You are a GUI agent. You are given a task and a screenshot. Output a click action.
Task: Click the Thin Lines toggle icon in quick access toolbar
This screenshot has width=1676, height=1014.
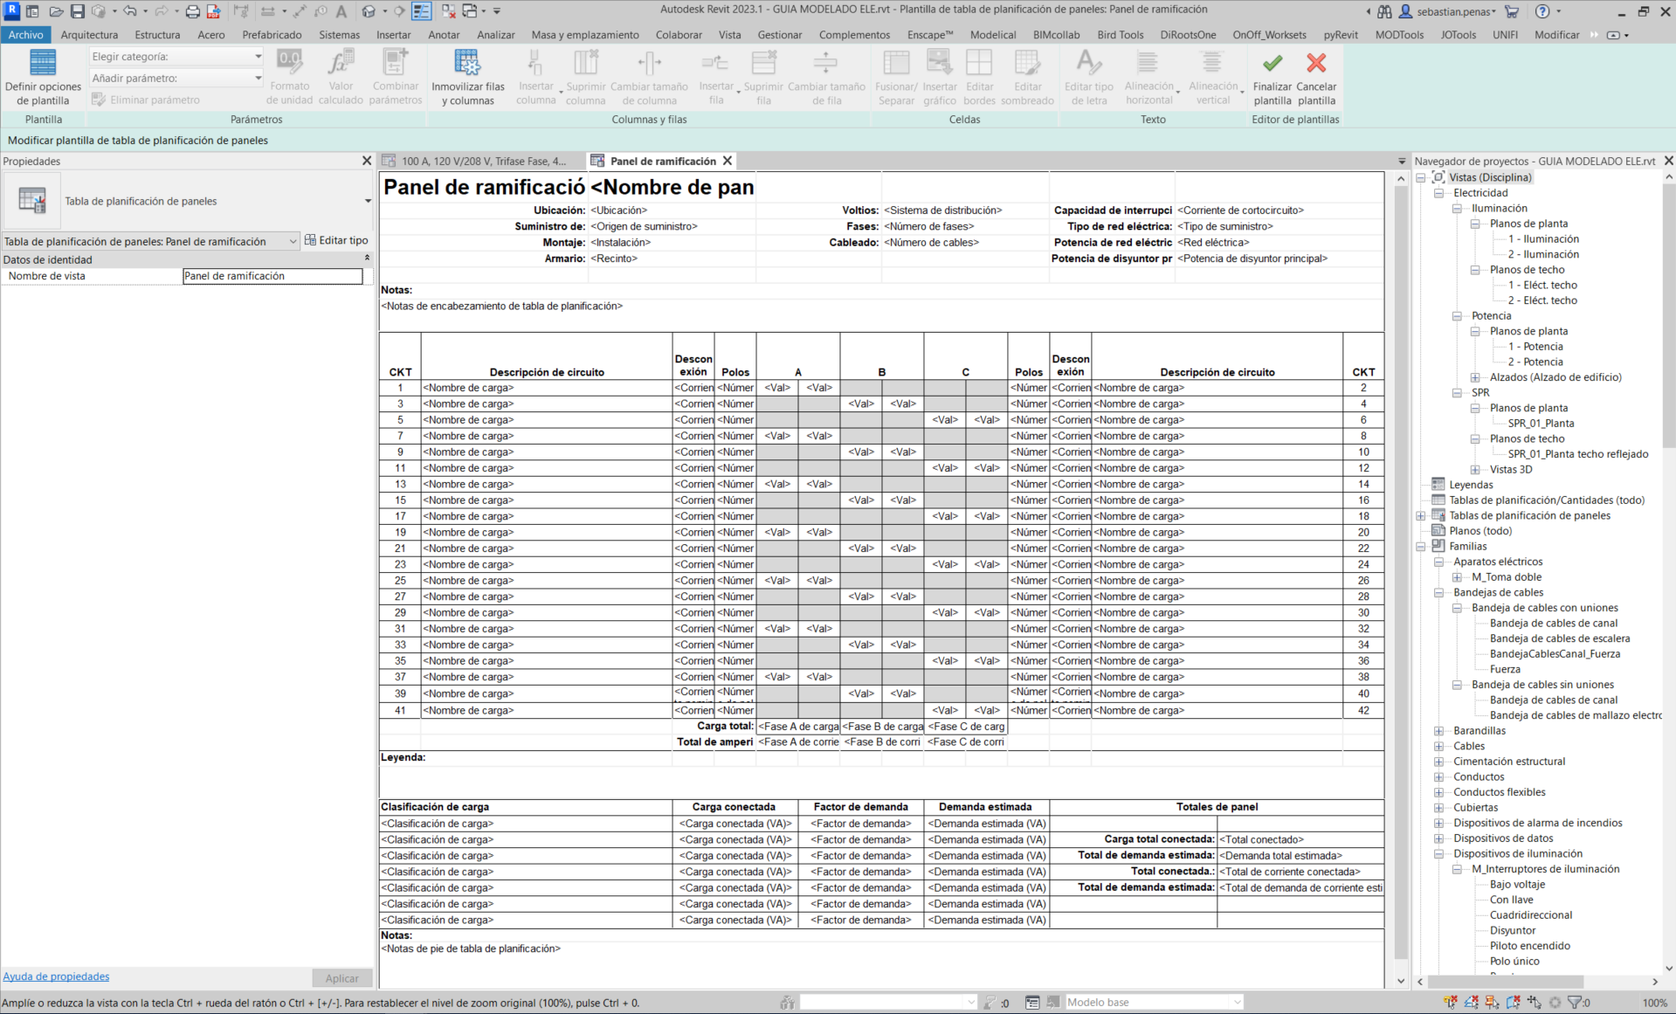pos(422,11)
